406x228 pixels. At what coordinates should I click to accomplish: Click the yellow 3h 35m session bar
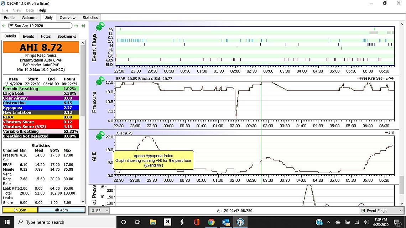coord(20,210)
